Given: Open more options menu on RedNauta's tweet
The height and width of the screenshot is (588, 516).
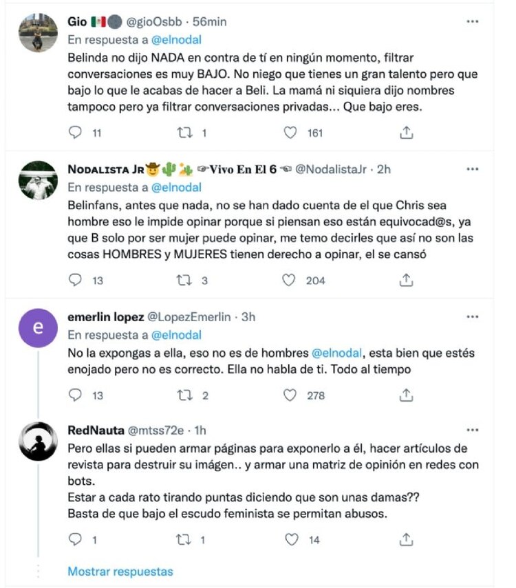Looking at the screenshot, I should [x=473, y=429].
